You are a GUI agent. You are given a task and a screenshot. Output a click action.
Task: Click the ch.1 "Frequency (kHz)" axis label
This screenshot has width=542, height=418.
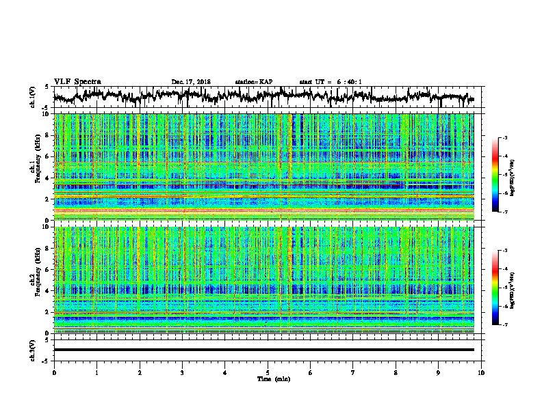pyautogui.click(x=38, y=158)
